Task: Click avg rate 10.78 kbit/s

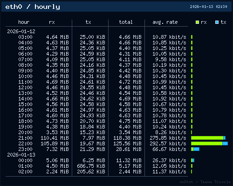Action: (x=169, y=115)
